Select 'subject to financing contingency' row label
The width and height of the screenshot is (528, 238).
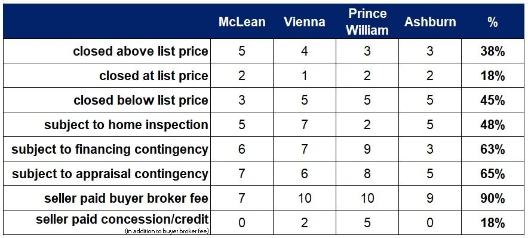tap(110, 149)
